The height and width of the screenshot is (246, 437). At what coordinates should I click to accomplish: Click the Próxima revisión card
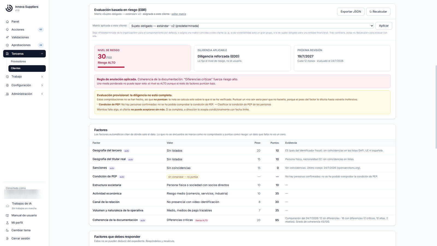342,58
